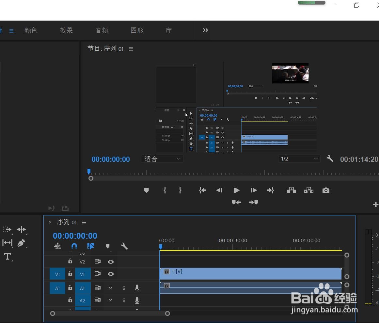Open the active workspace menu icon
Image resolution: width=379 pixels, height=323 pixels.
pyautogui.click(x=11, y=31)
